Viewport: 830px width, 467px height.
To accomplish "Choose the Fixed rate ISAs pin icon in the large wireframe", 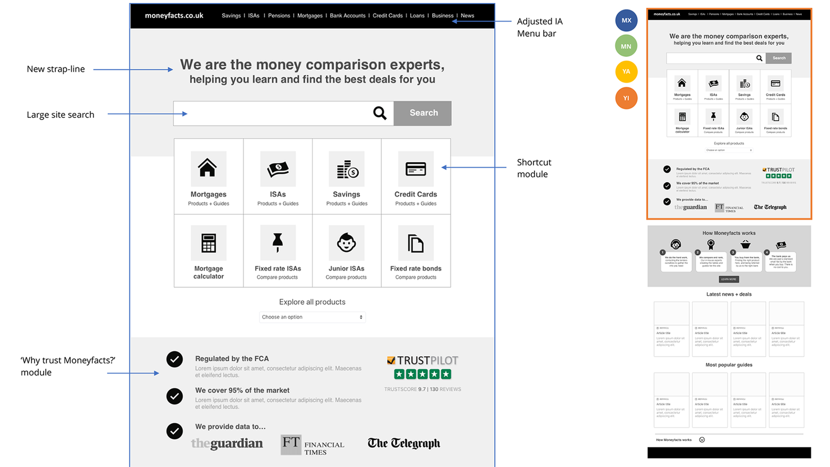I will pyautogui.click(x=278, y=243).
